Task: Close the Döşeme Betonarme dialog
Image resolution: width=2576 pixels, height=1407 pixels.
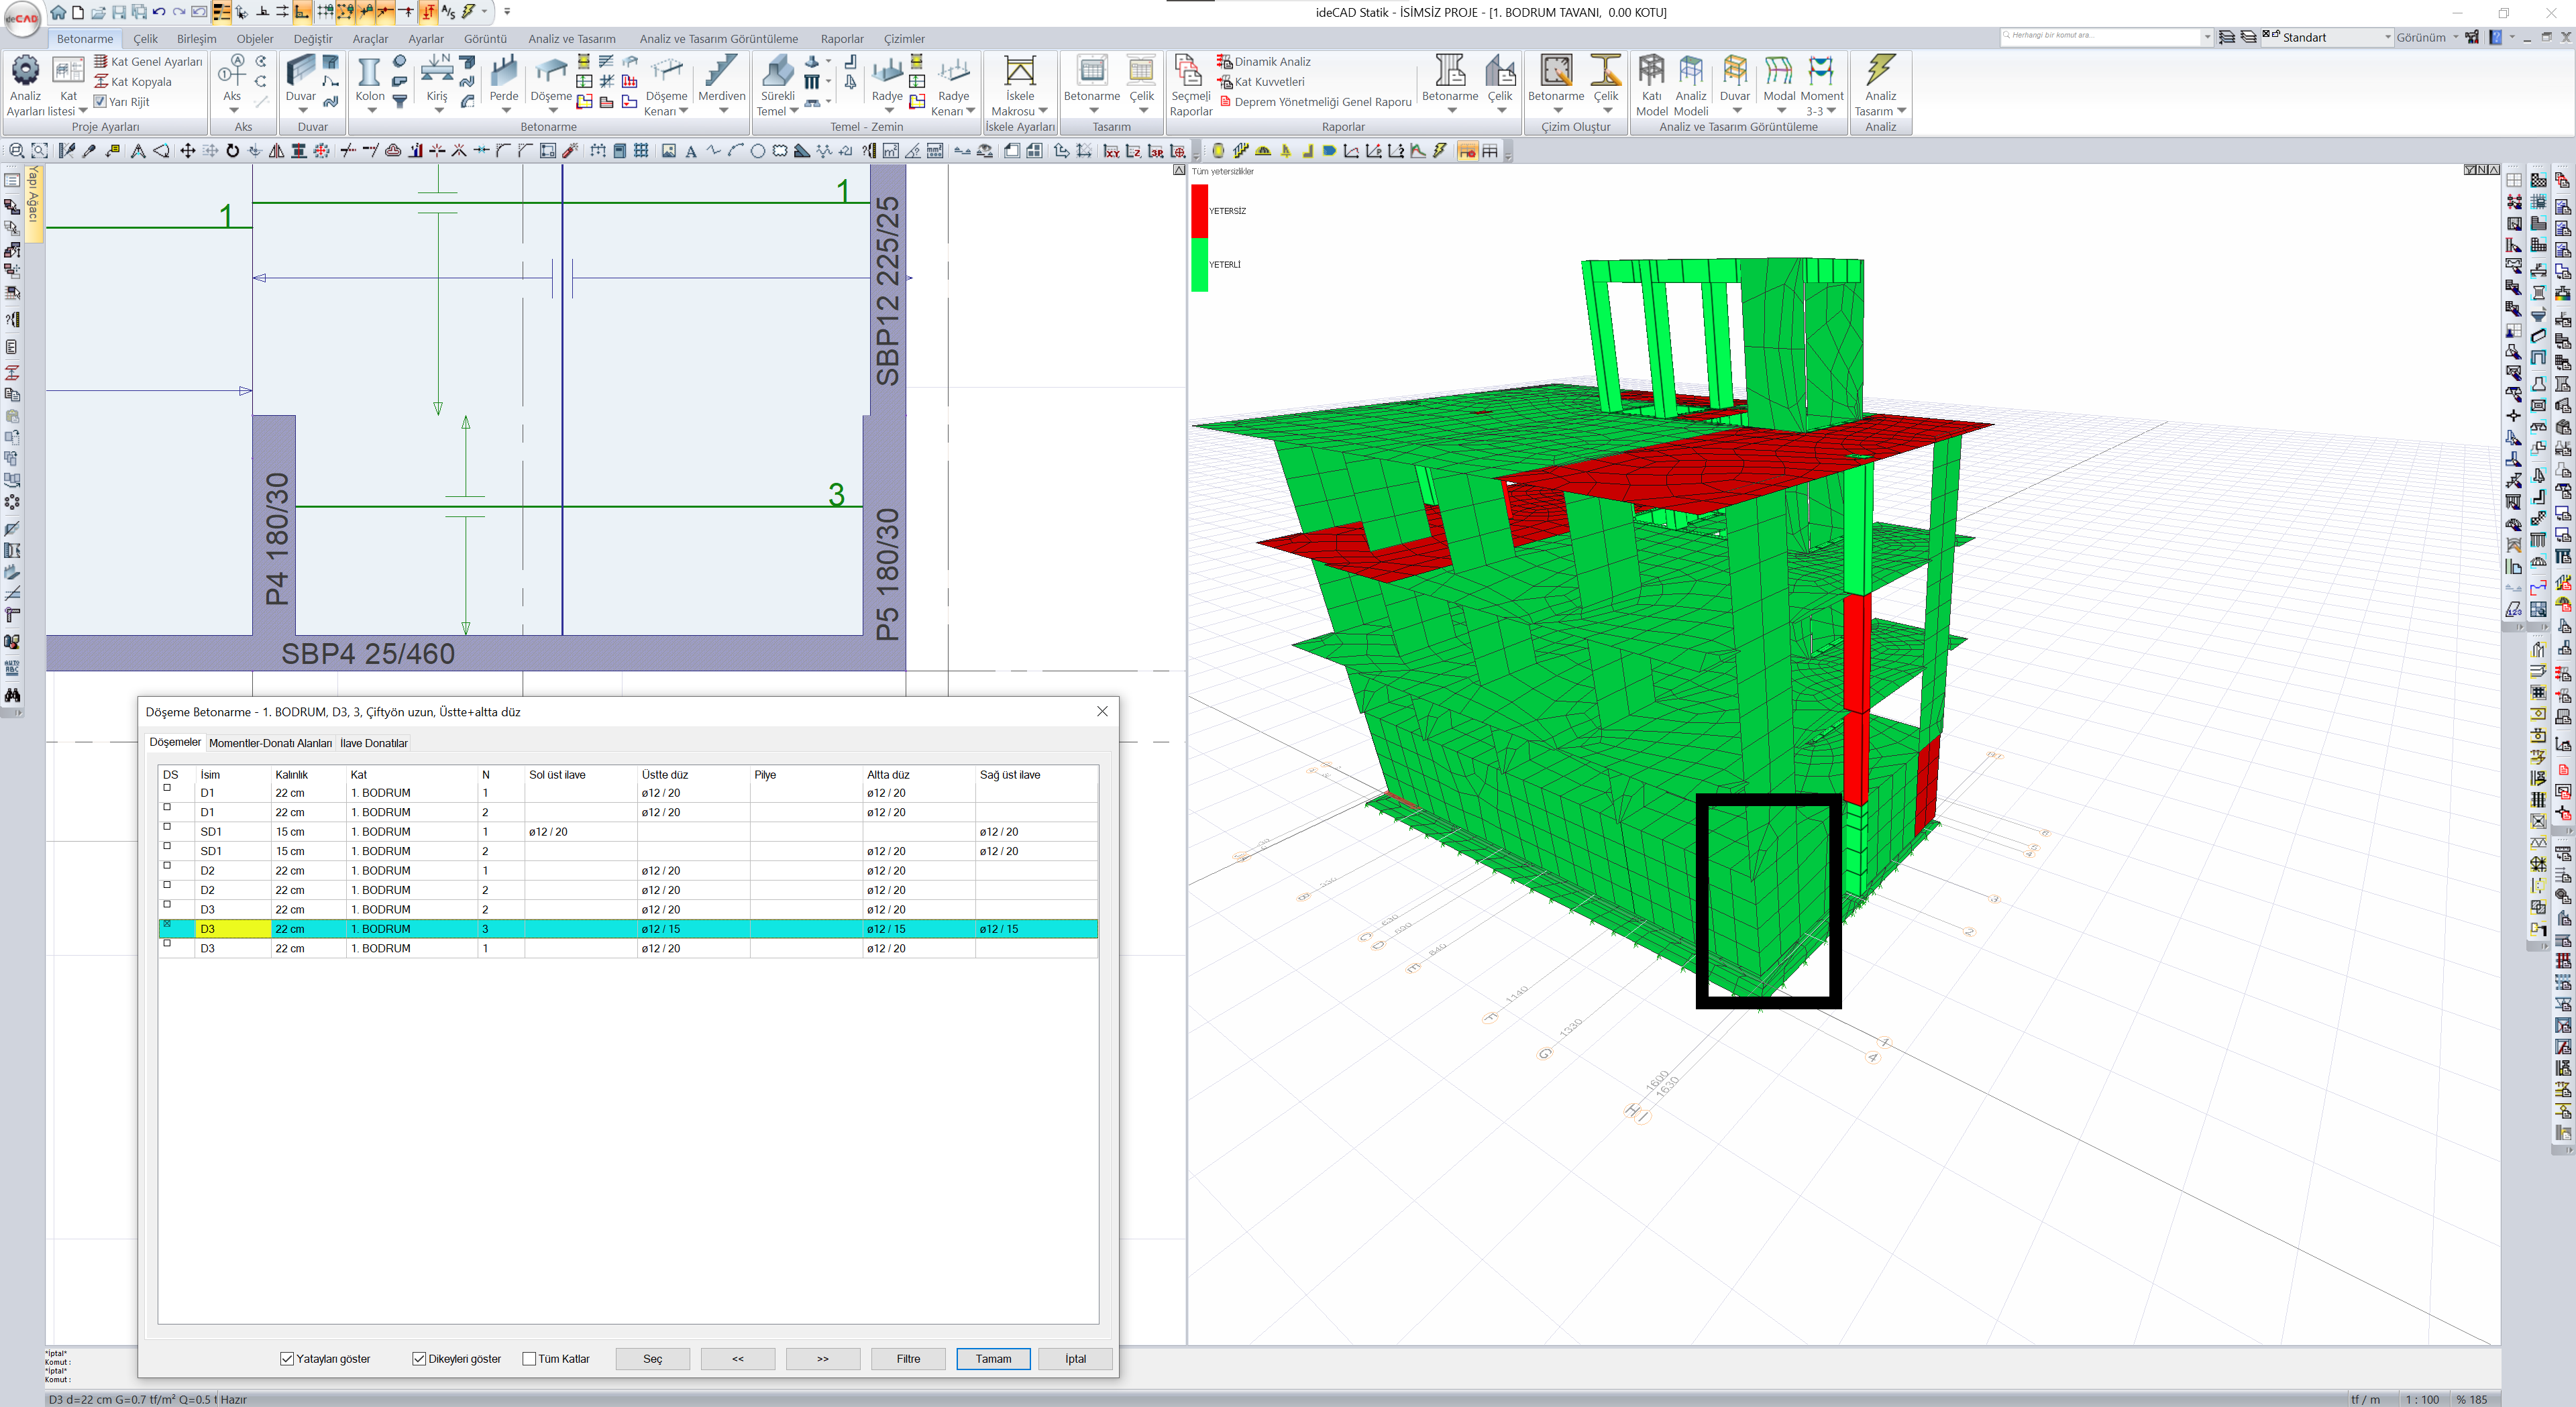Action: coord(1102,711)
